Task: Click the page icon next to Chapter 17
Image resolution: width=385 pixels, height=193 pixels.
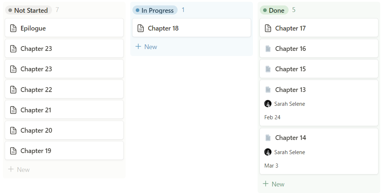Action: click(x=268, y=28)
